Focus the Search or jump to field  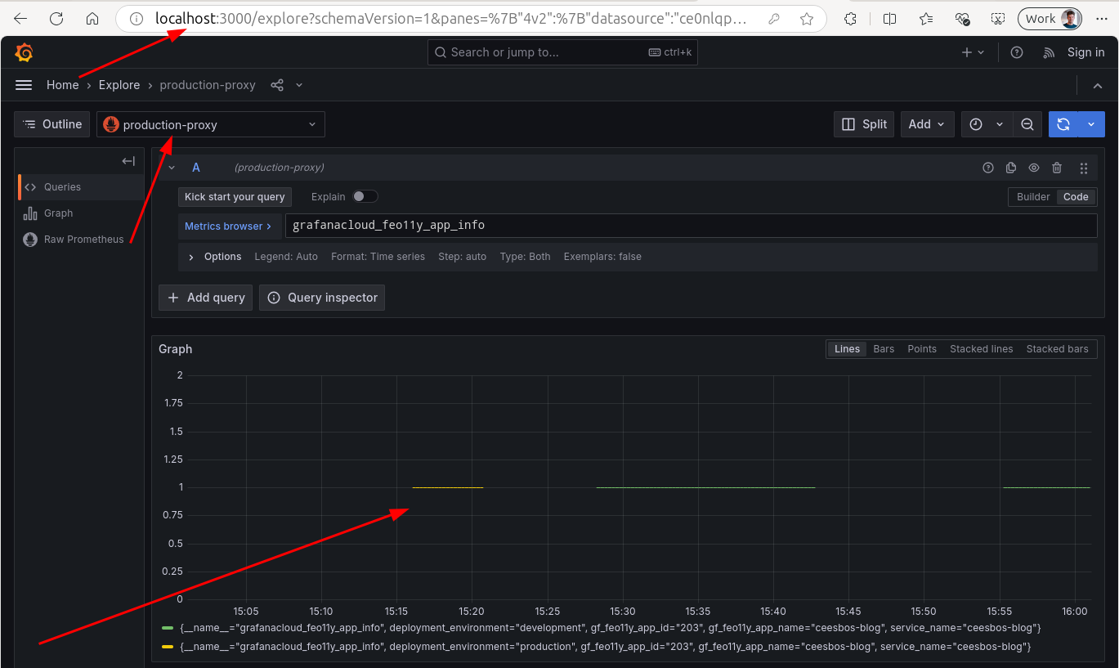562,52
